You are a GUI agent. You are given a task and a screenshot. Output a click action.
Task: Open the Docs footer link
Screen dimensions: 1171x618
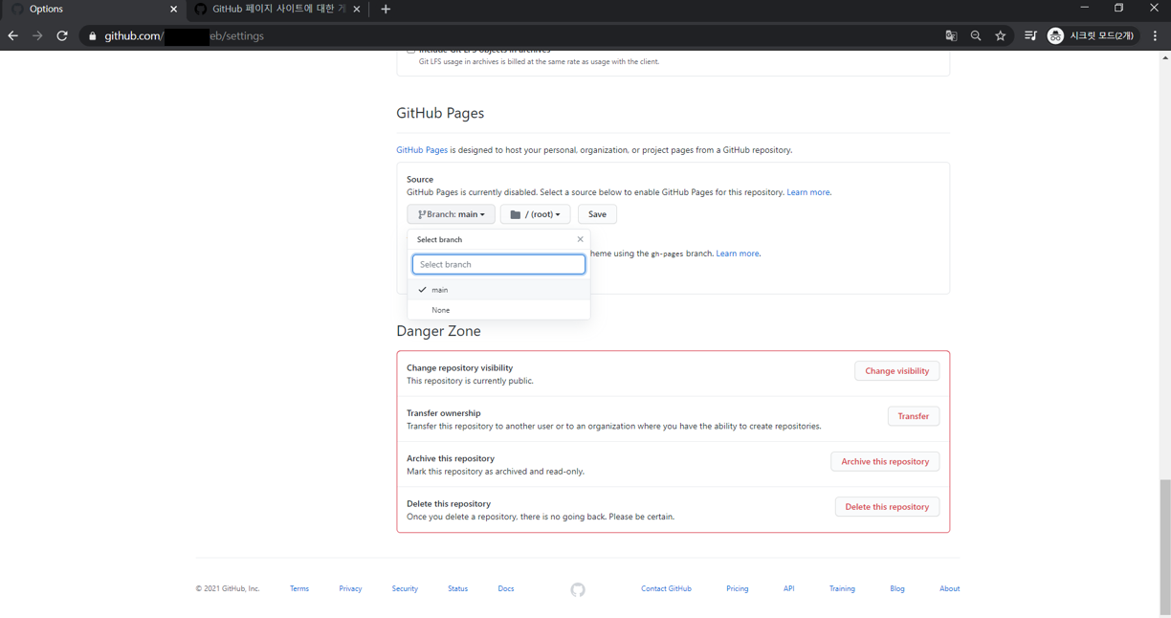pyautogui.click(x=506, y=589)
